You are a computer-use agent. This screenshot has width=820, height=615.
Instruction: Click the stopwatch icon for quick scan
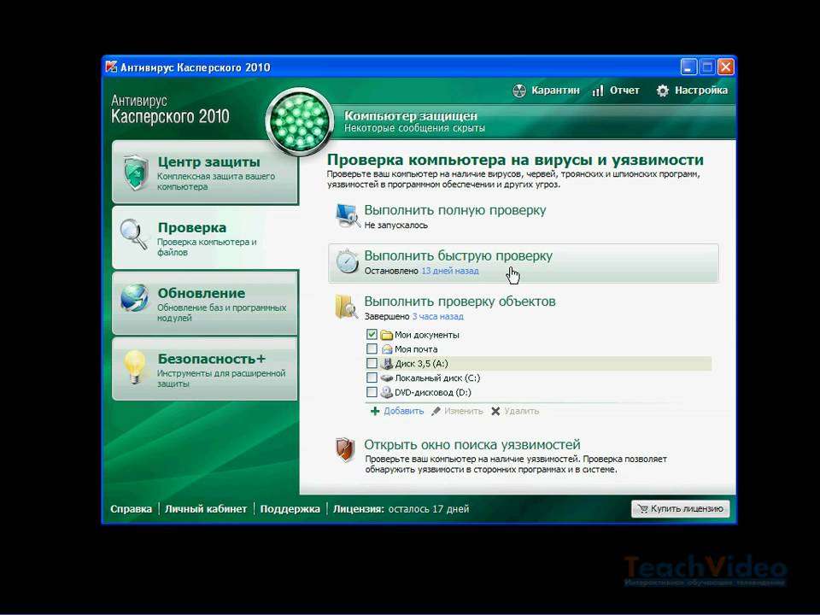(x=347, y=261)
